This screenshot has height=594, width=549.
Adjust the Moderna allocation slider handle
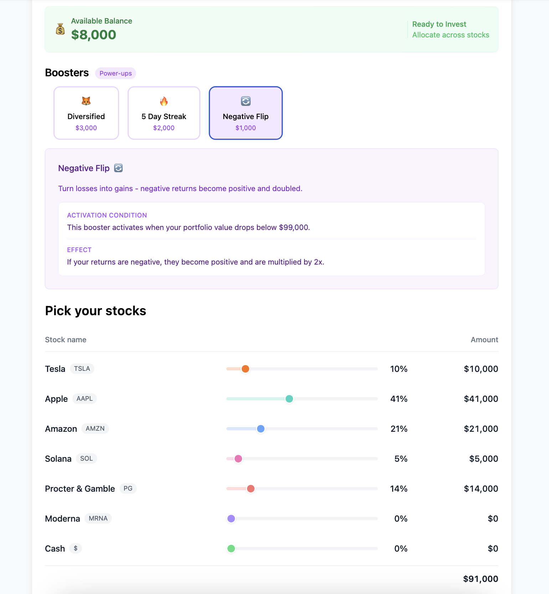click(x=231, y=518)
